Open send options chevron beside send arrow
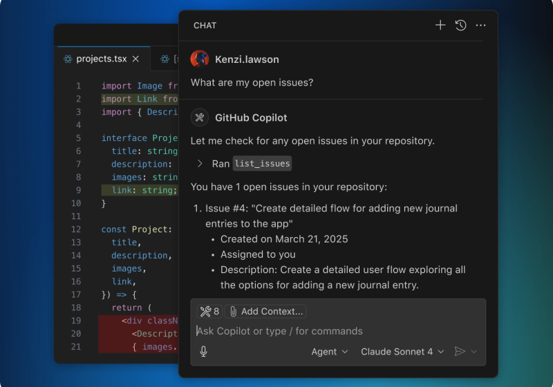The image size is (553, 387). 474,351
